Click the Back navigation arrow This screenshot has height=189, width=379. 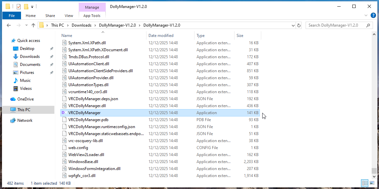click(x=9, y=25)
